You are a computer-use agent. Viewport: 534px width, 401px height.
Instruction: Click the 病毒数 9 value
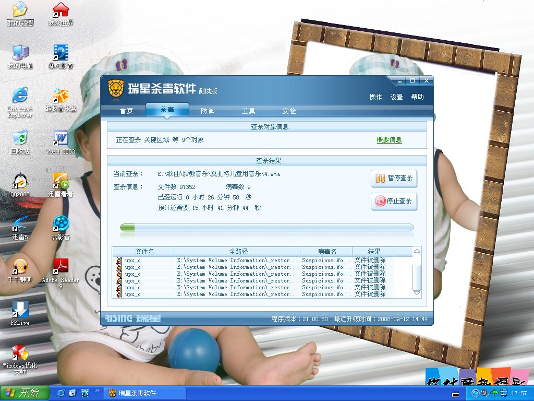(x=238, y=187)
